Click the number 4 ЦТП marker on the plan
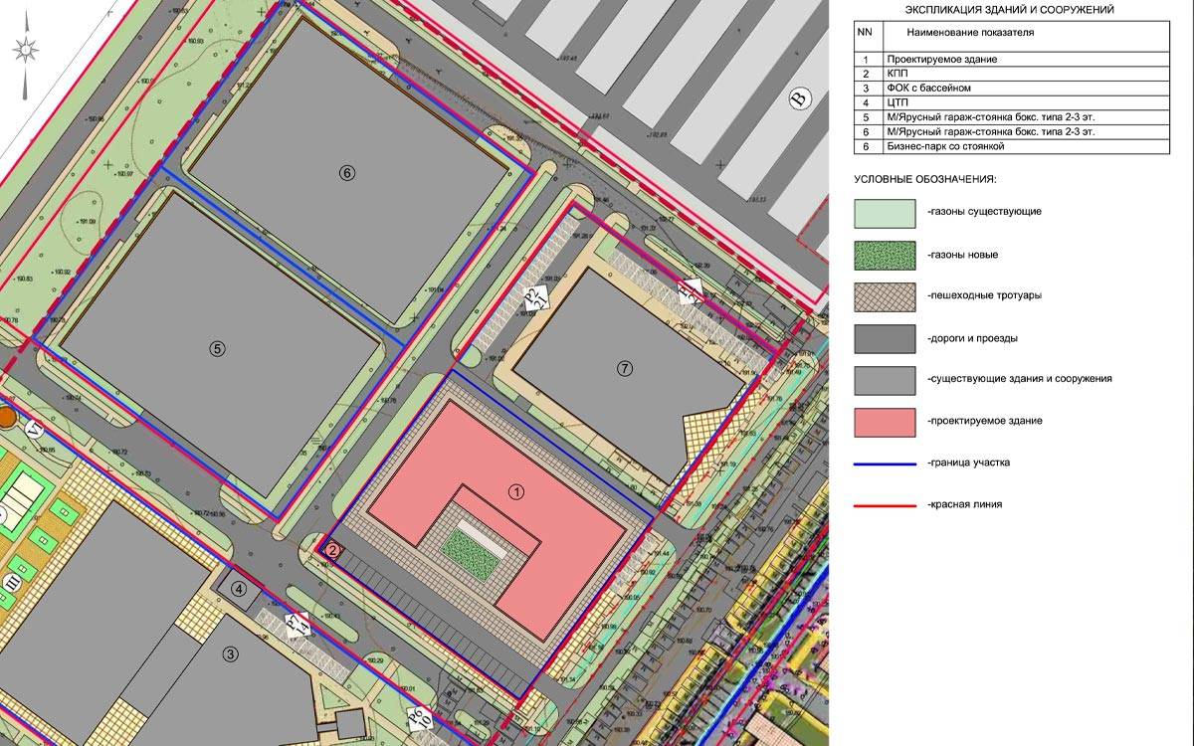Image resolution: width=1194 pixels, height=746 pixels. coord(239,587)
